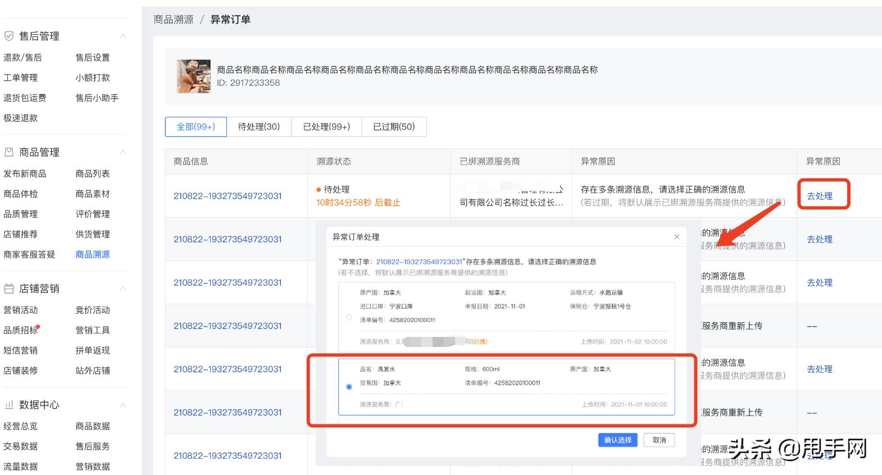Open 经营总览 menu item
Screen dimensions: 882x475
point(21,426)
